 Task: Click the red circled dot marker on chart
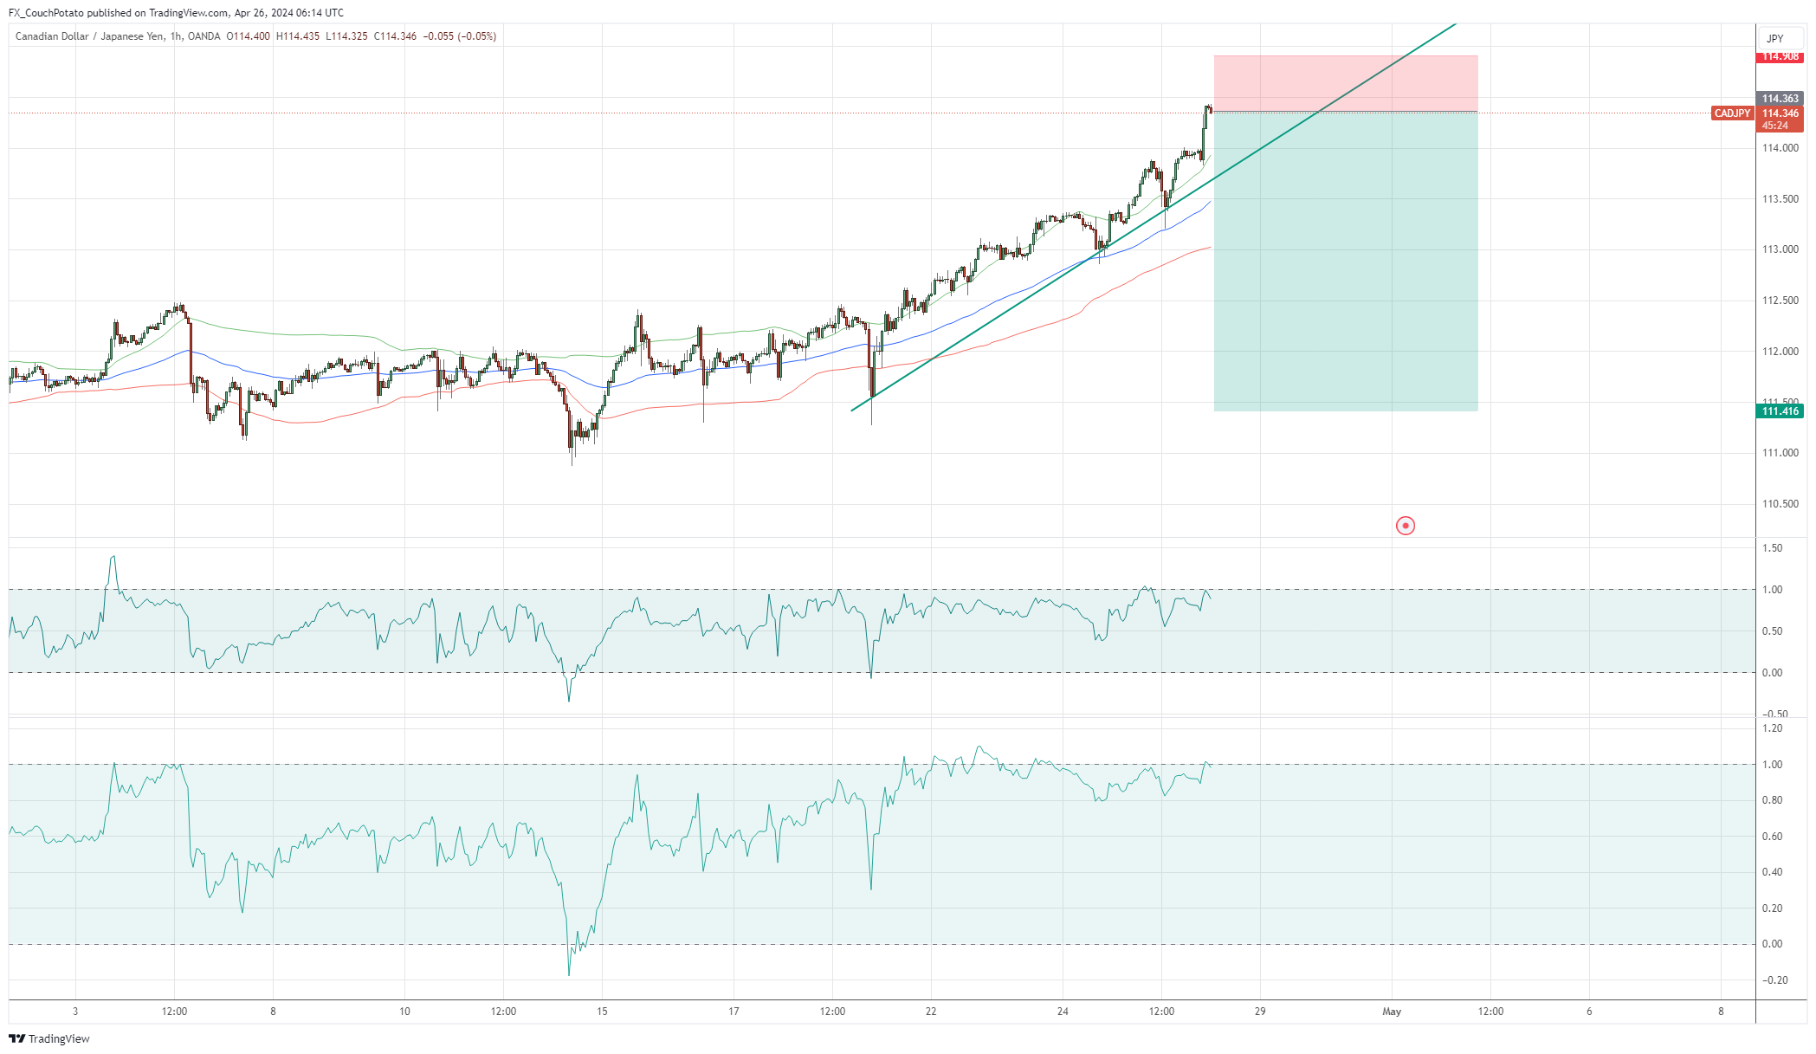(x=1406, y=526)
